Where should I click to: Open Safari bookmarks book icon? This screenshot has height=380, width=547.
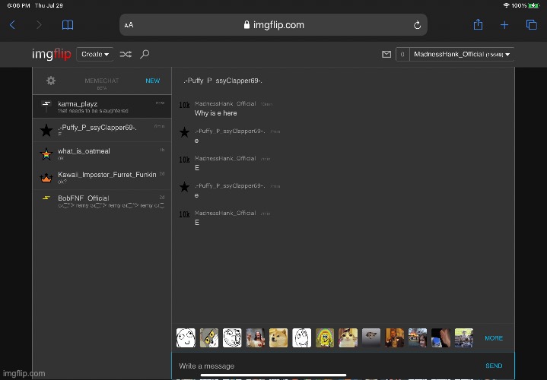[68, 25]
